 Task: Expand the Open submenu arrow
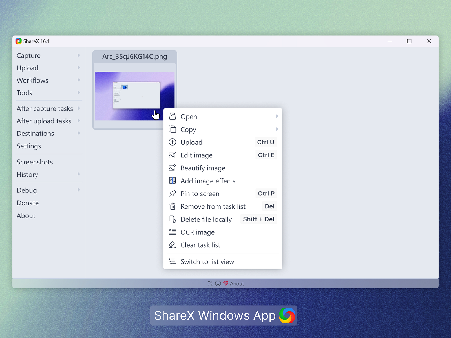[277, 116]
